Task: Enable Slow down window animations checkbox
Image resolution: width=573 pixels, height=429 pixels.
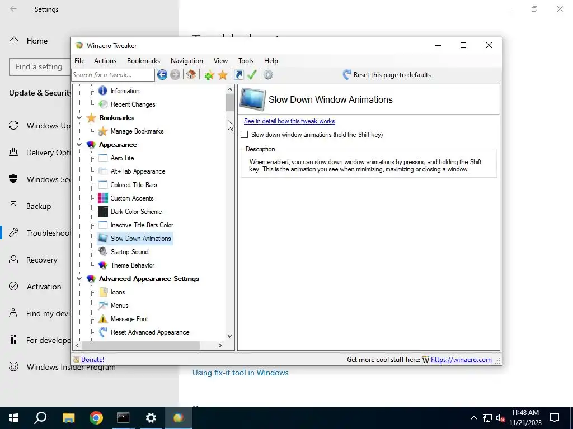Action: tap(245, 135)
